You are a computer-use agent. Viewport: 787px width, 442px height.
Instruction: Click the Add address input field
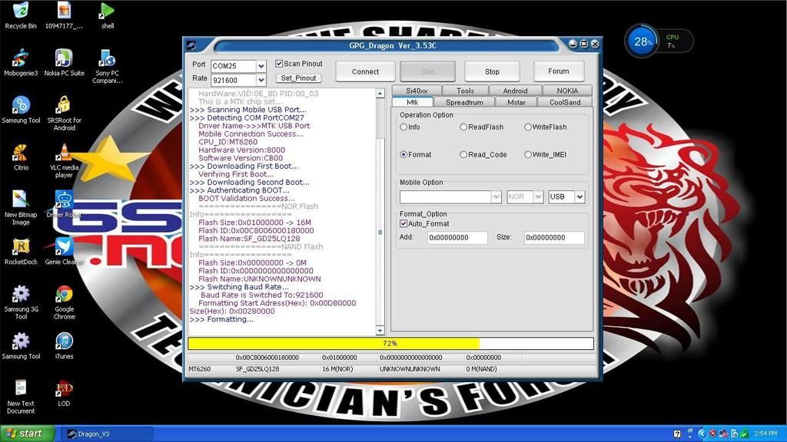click(457, 238)
